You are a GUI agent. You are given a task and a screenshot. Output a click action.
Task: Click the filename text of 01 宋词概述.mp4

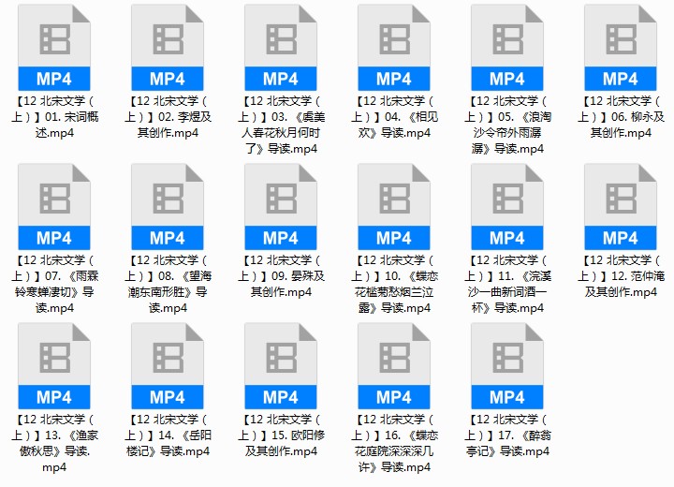tap(54, 117)
